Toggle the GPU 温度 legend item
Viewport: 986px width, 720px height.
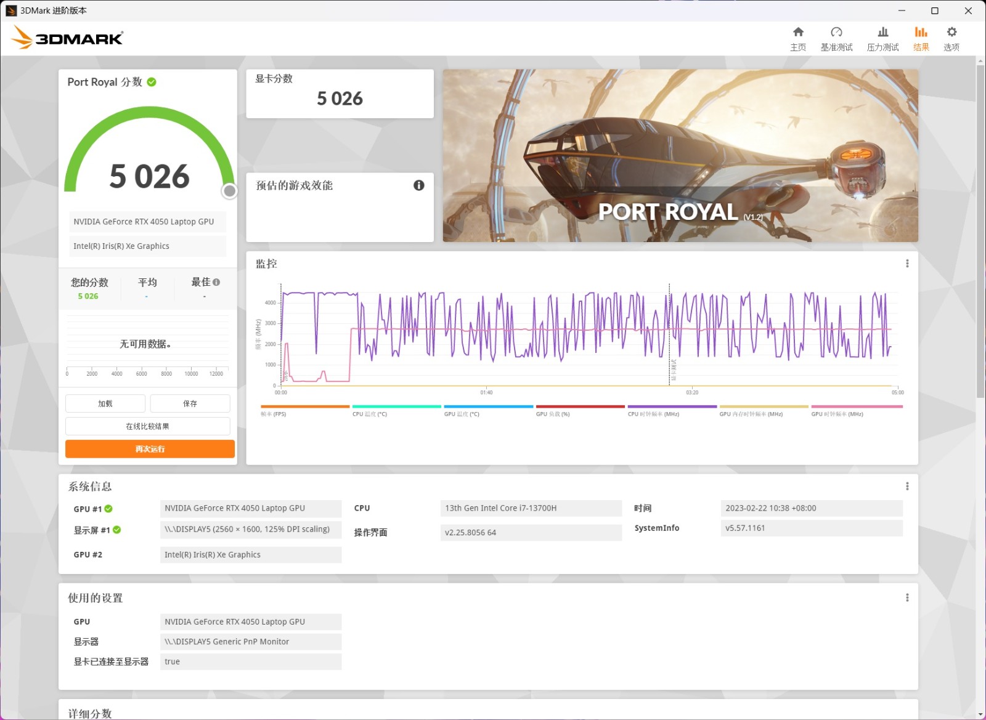click(x=489, y=411)
